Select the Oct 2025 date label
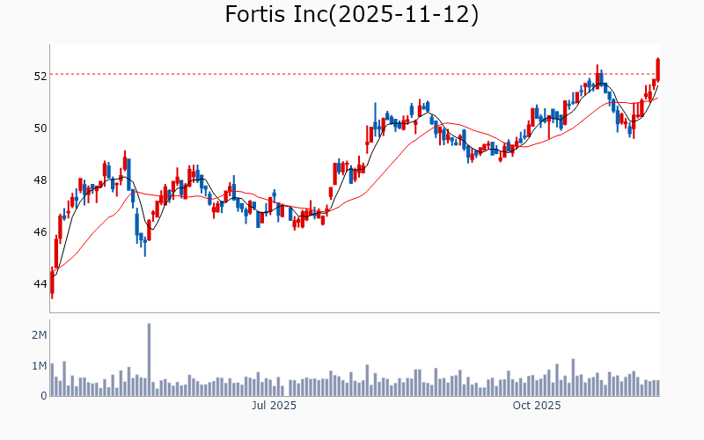704x440 pixels. [x=537, y=406]
